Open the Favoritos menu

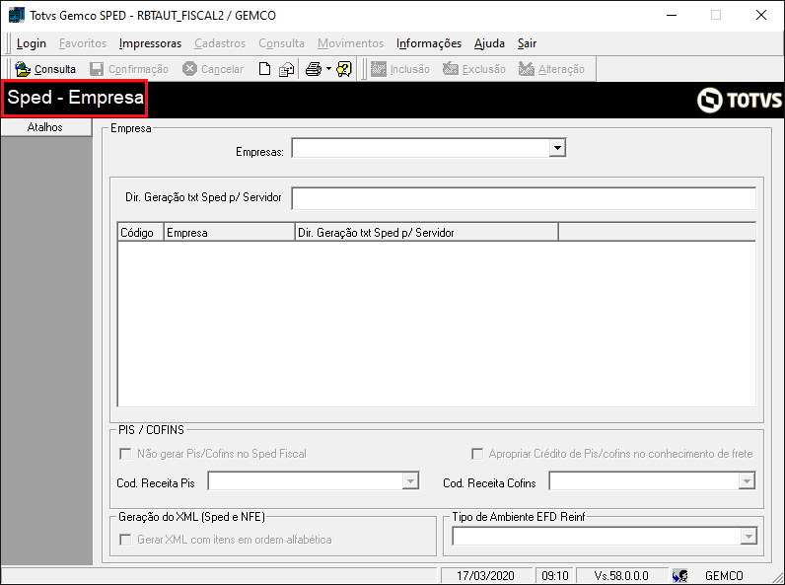pos(83,43)
